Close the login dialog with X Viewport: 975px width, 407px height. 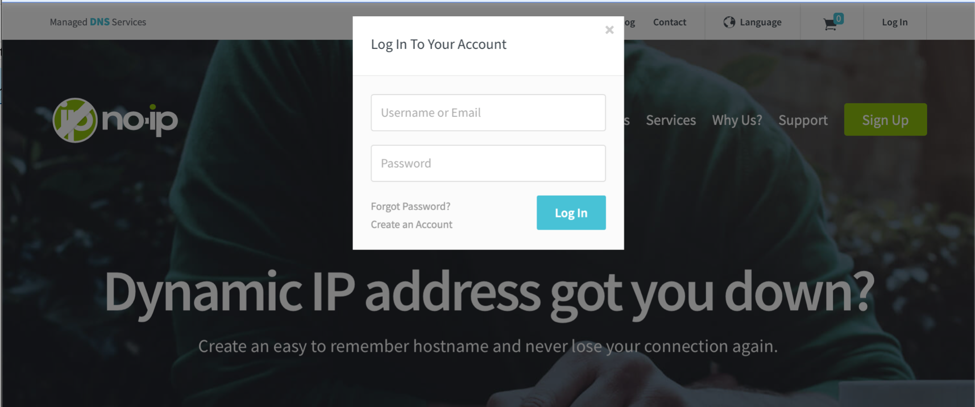click(609, 30)
